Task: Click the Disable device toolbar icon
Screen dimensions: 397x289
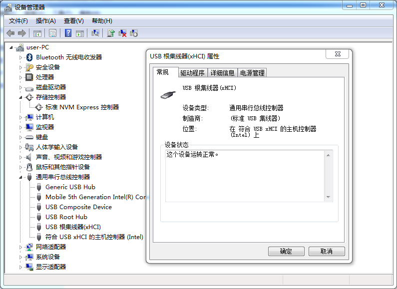Action: tap(134, 33)
